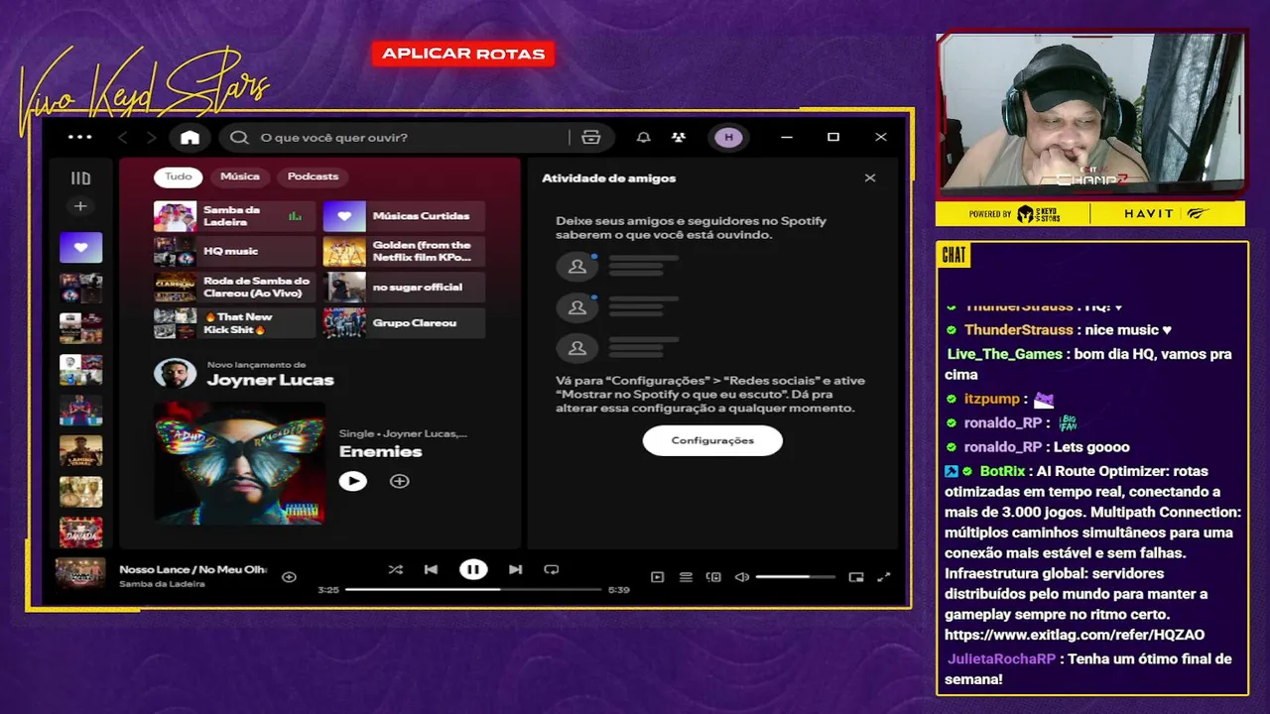Open Grupo Clareou tile
The width and height of the screenshot is (1270, 714).
(404, 323)
